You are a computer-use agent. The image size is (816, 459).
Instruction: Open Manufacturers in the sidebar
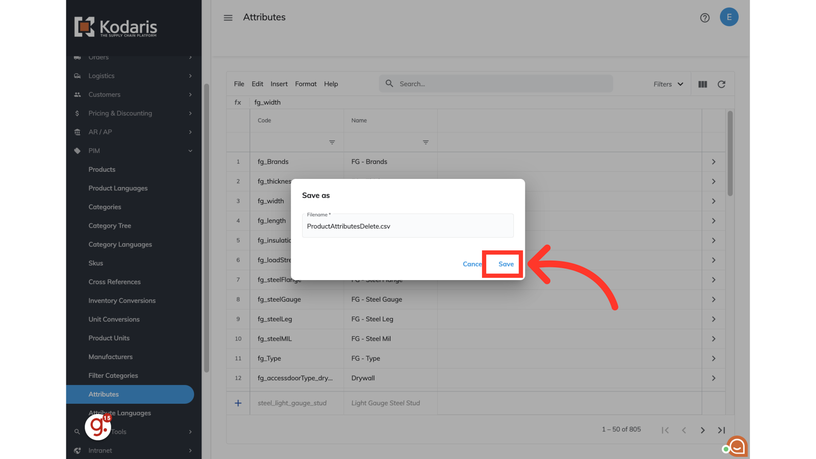[110, 357]
